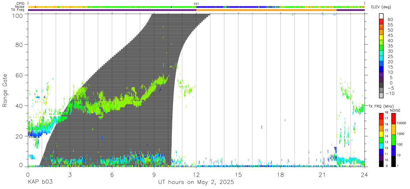Screen dimensions: 410x189
Task: Pick the red segment of ELEV colorbar
Action: (x=382, y=22)
